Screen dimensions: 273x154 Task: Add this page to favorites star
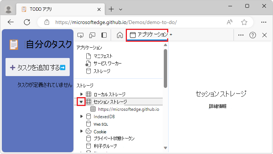pos(244,22)
